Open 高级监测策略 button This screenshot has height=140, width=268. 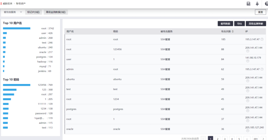coord(256,24)
